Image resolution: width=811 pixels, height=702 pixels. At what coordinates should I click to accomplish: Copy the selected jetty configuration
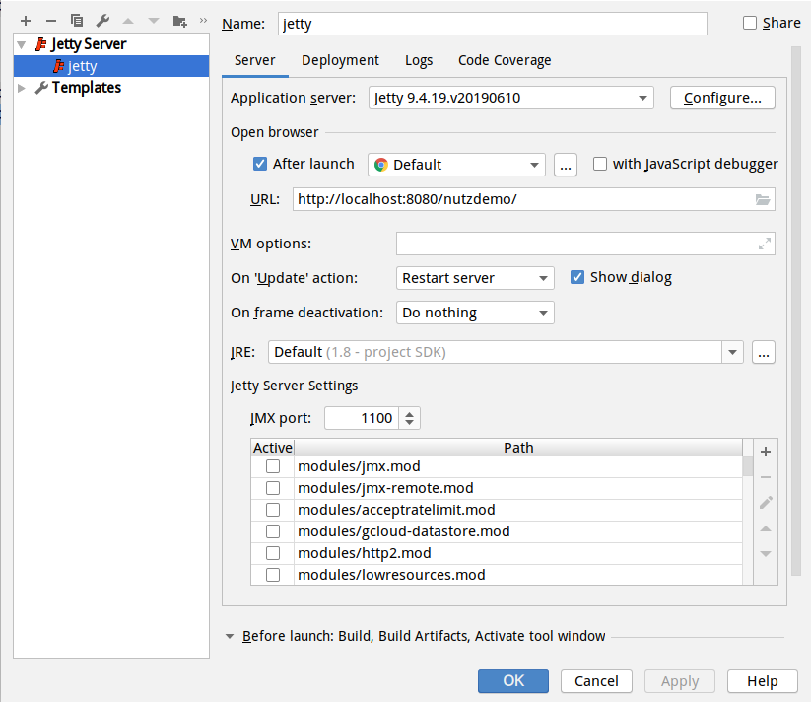click(x=77, y=21)
